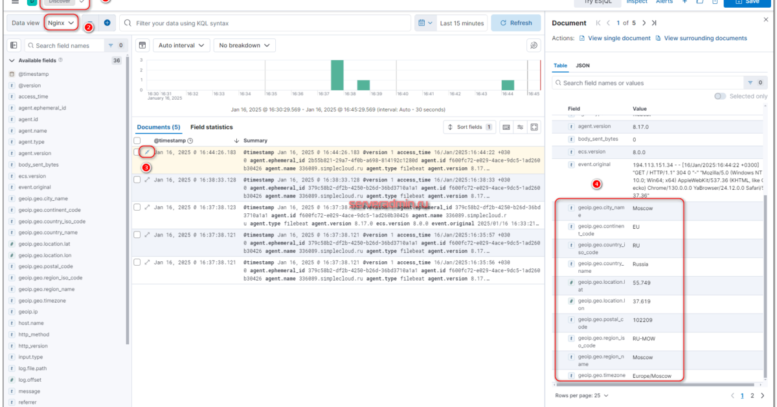
Task: Toggle the field list sidebar icon
Action: [x=14, y=45]
